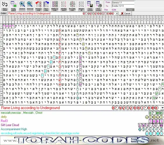Click the purple Hebrew letters beside Gift Lear Cloud
The width and height of the screenshot is (164, 145).
click(x=151, y=125)
